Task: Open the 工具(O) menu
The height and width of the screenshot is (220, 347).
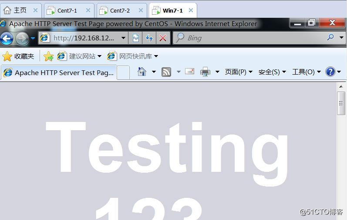Action: click(307, 72)
